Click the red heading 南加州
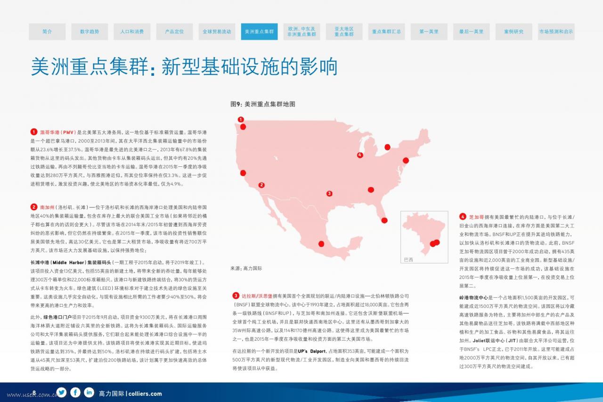 pos(47,207)
